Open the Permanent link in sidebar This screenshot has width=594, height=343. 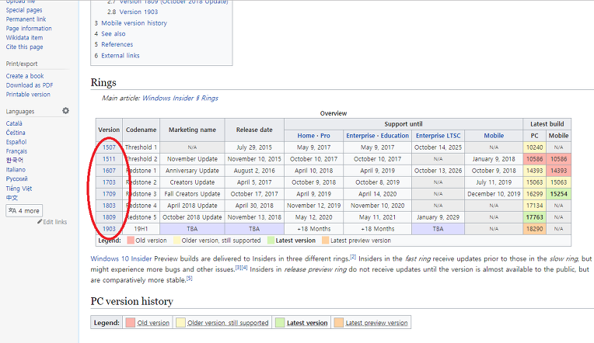26,19
